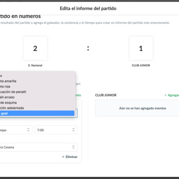This screenshot has height=179, width=179.
Task: Click the CLUB JUNIOR events column heading
Action: [x=106, y=95]
